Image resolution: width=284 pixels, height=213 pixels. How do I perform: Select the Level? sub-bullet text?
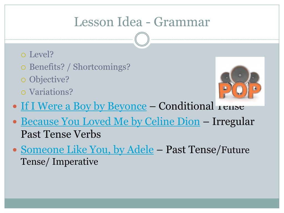click(42, 54)
